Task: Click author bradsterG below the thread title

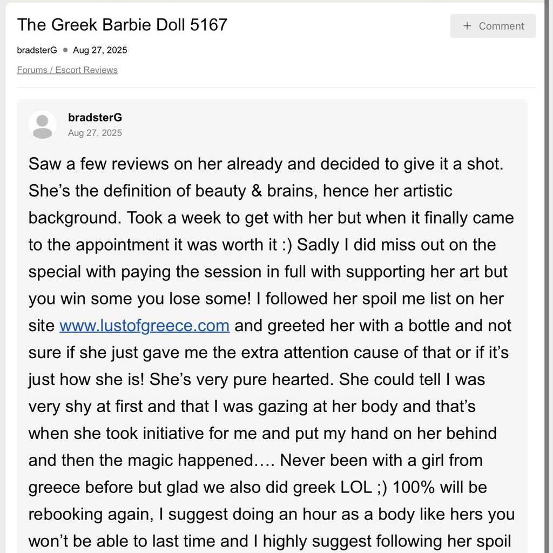Action: tap(37, 50)
